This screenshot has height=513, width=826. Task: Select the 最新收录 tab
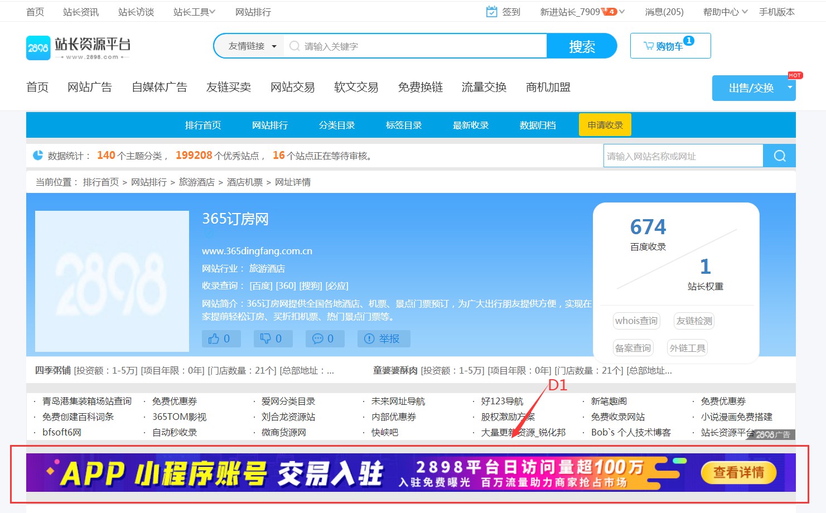point(471,125)
